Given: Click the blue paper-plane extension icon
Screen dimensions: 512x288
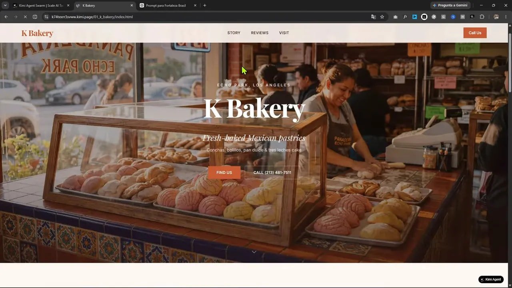Looking at the screenshot, I should pyautogui.click(x=415, y=17).
